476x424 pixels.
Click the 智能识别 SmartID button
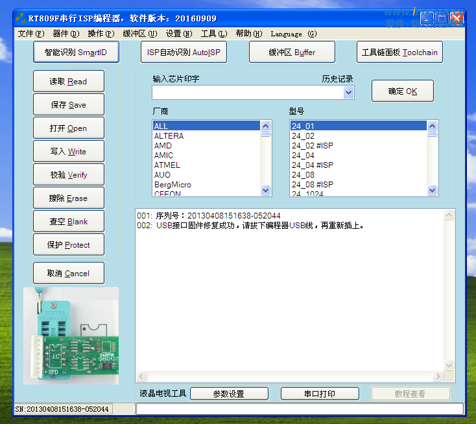point(76,53)
